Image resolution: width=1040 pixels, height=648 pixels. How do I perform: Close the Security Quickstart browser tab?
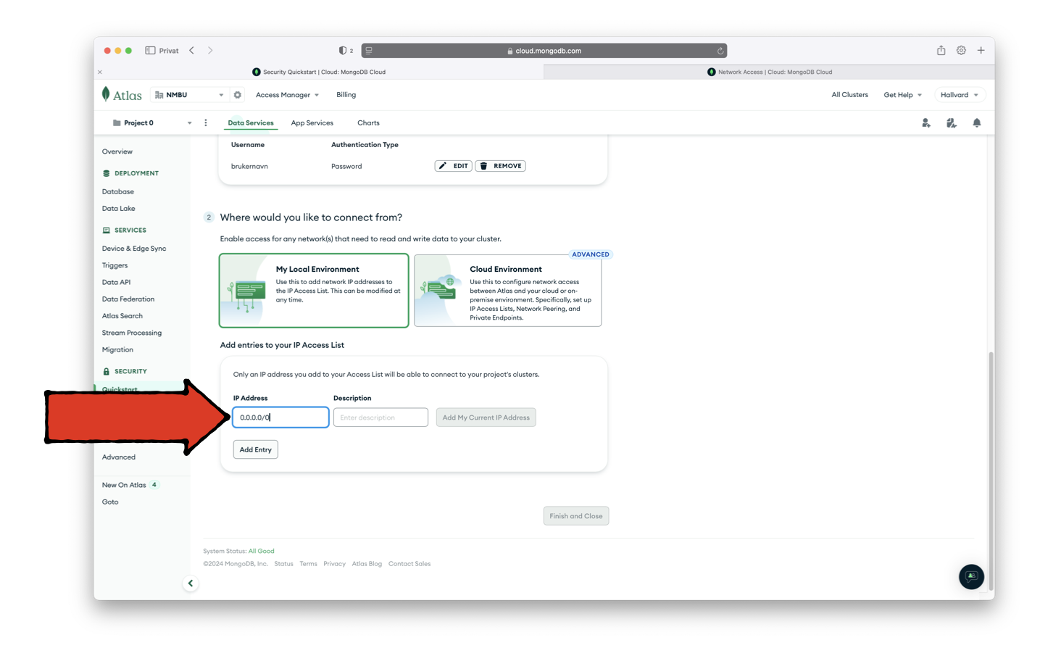pos(100,72)
